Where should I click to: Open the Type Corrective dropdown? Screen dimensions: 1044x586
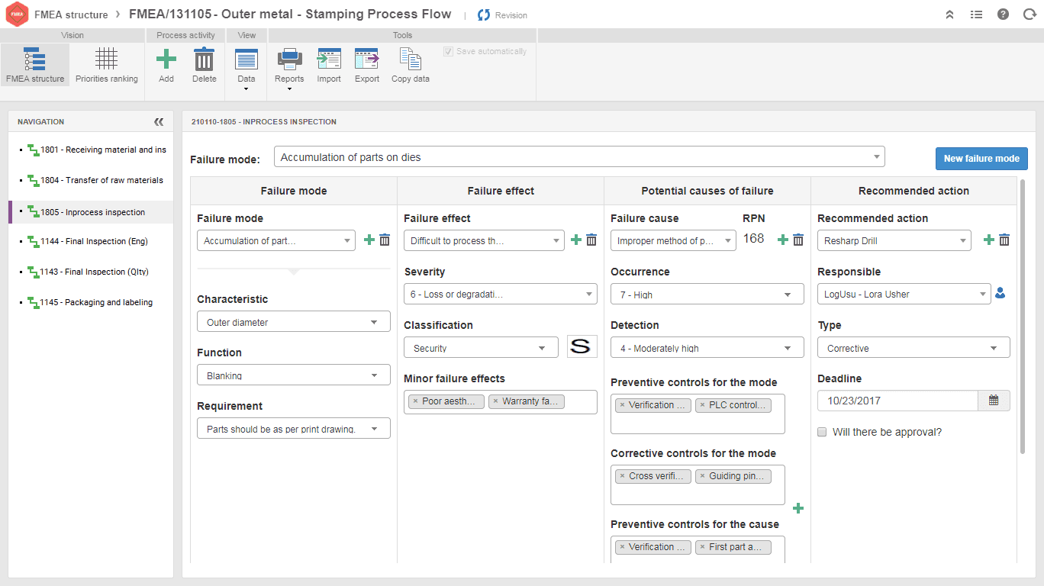913,347
